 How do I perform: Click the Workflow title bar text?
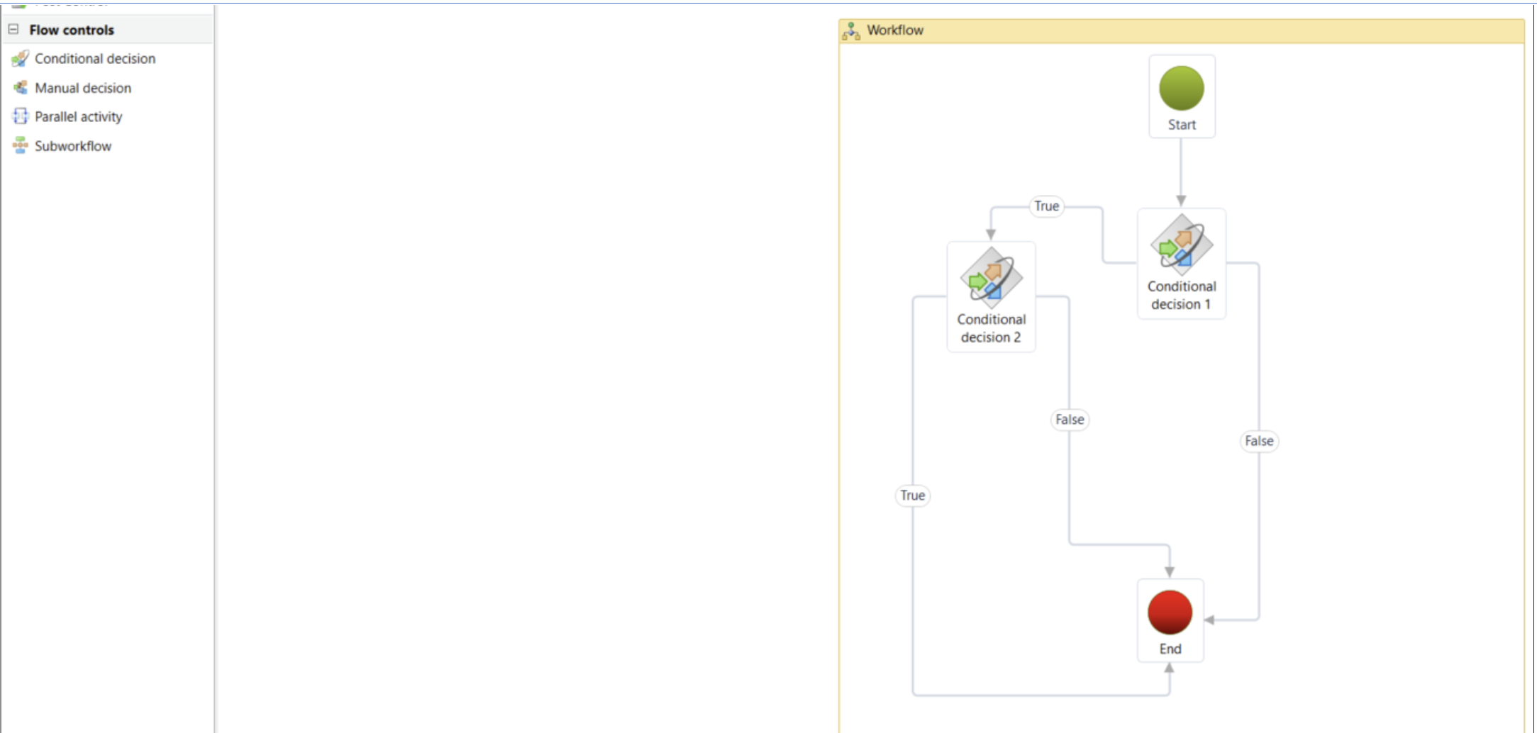895,30
